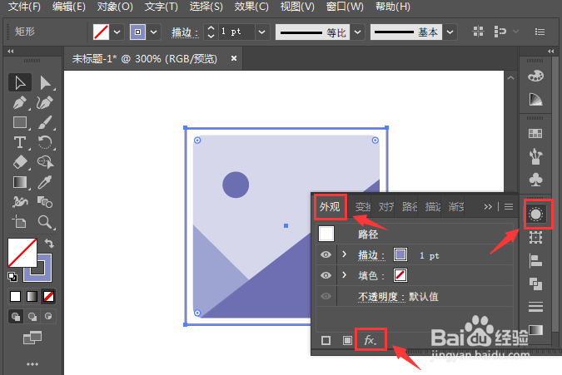This screenshot has height=375, width=562.
Task: Click the stroke swatch in 描边 row
Action: (x=400, y=254)
